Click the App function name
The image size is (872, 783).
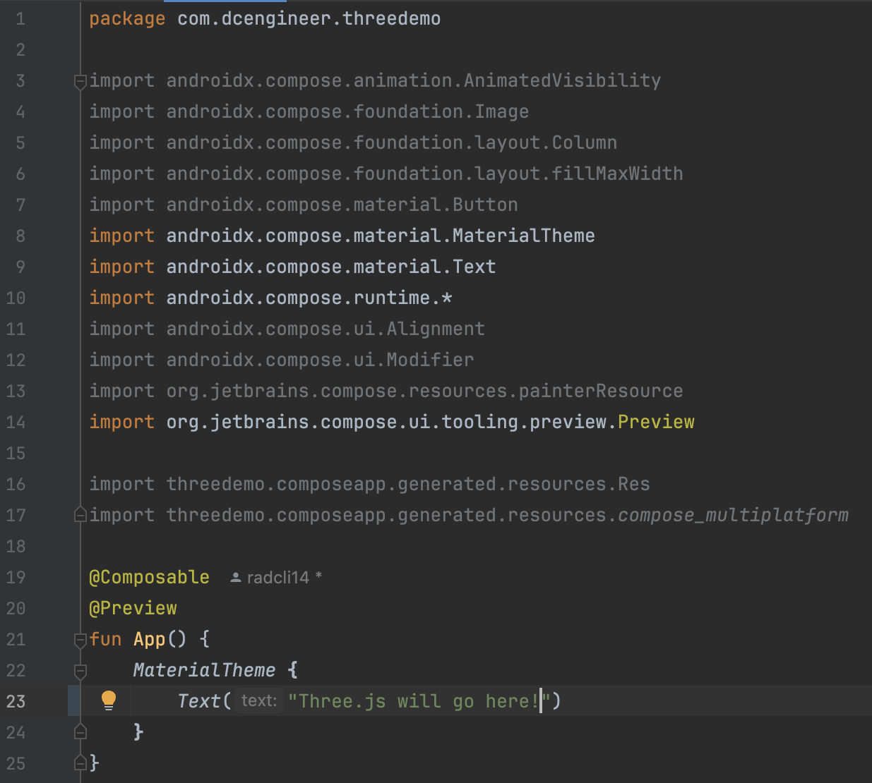click(x=149, y=640)
